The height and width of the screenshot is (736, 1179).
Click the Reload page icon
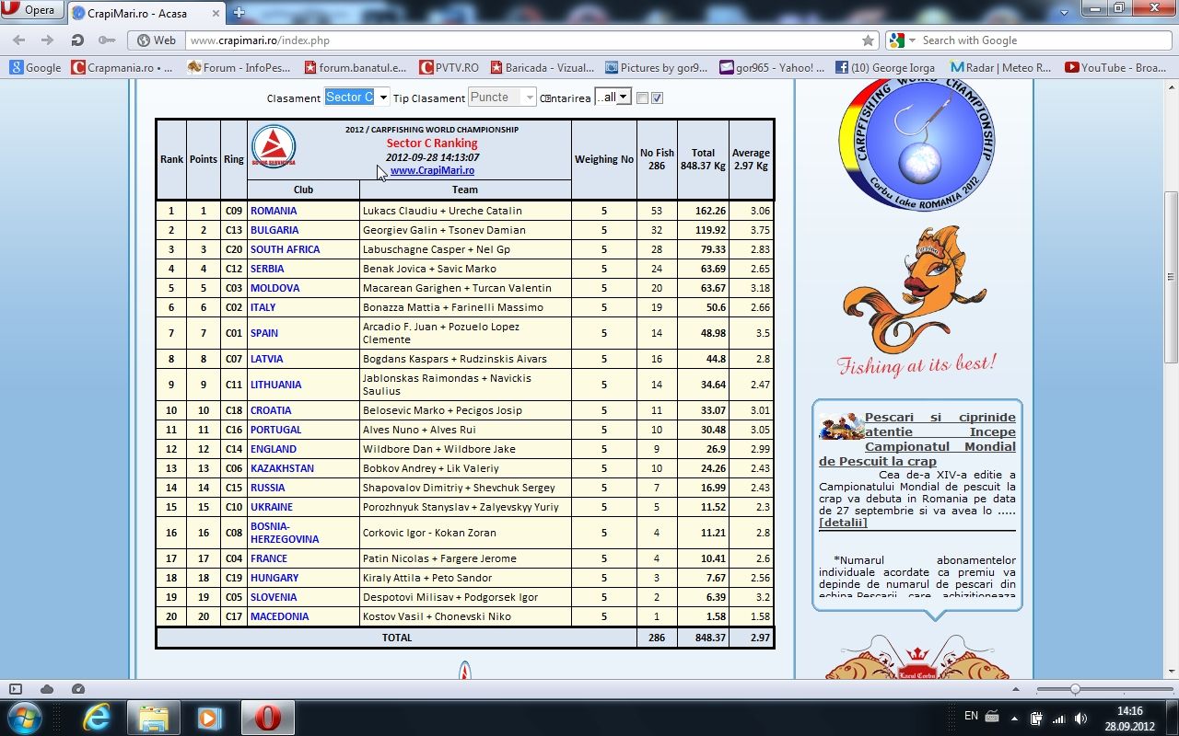77,40
